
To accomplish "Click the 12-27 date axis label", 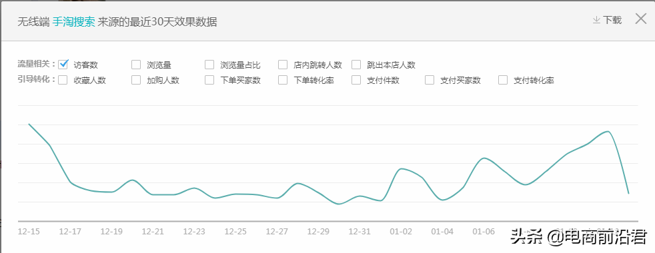I will (x=277, y=232).
